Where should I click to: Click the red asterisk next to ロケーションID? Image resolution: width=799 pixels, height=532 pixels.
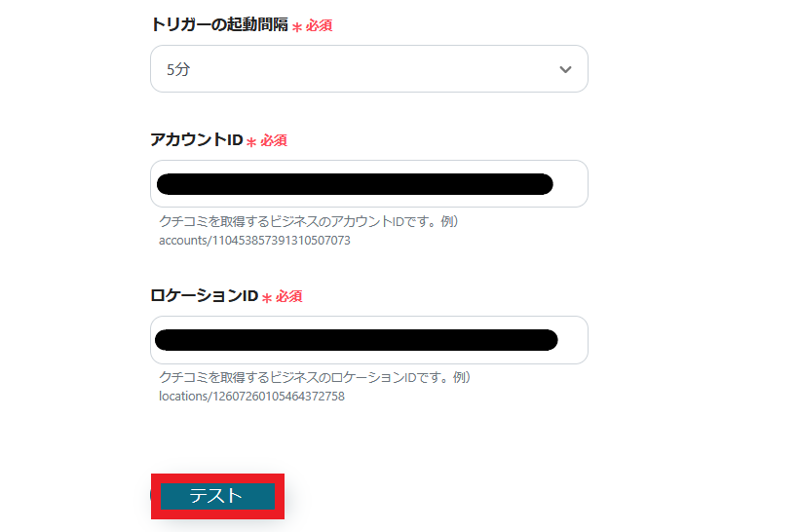(267, 297)
